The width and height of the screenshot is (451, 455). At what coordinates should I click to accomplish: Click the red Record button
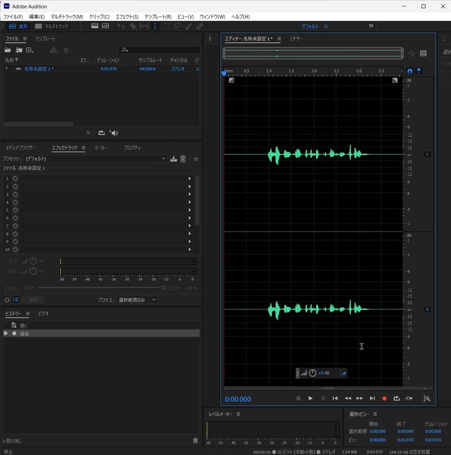(x=384, y=399)
